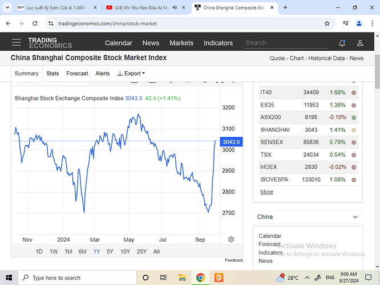The image size is (380, 285).
Task: Switch to the Summary tab
Action: (26, 74)
